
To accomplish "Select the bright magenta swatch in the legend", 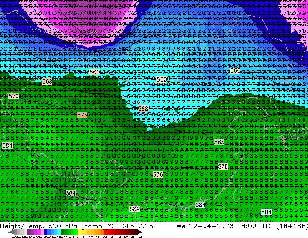I will [x=39, y=232].
